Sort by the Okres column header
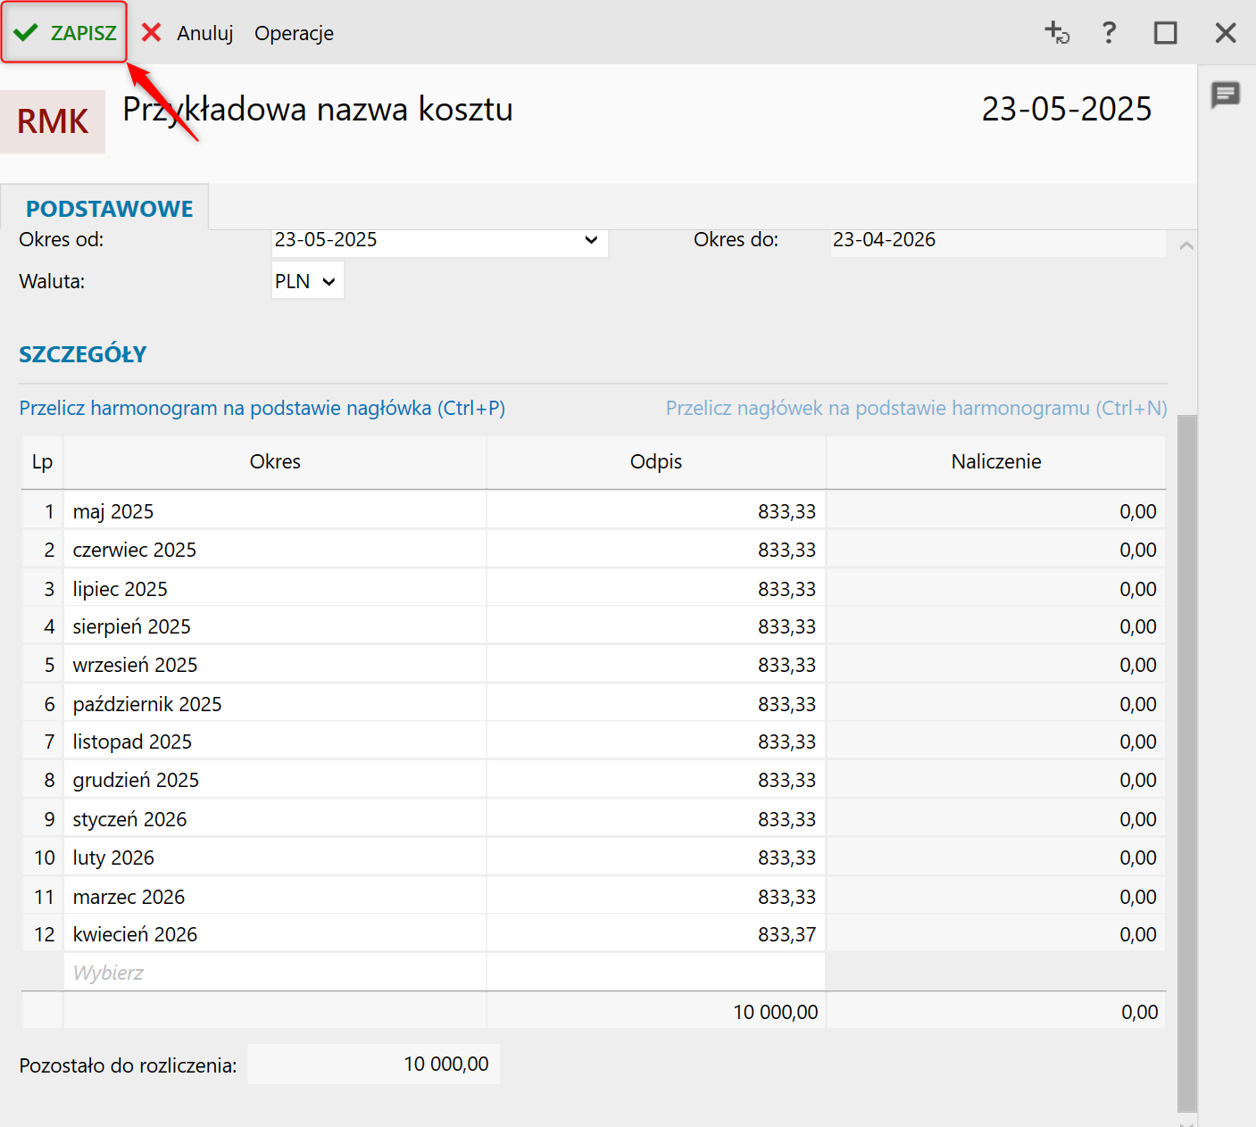1256x1127 pixels. click(x=275, y=462)
